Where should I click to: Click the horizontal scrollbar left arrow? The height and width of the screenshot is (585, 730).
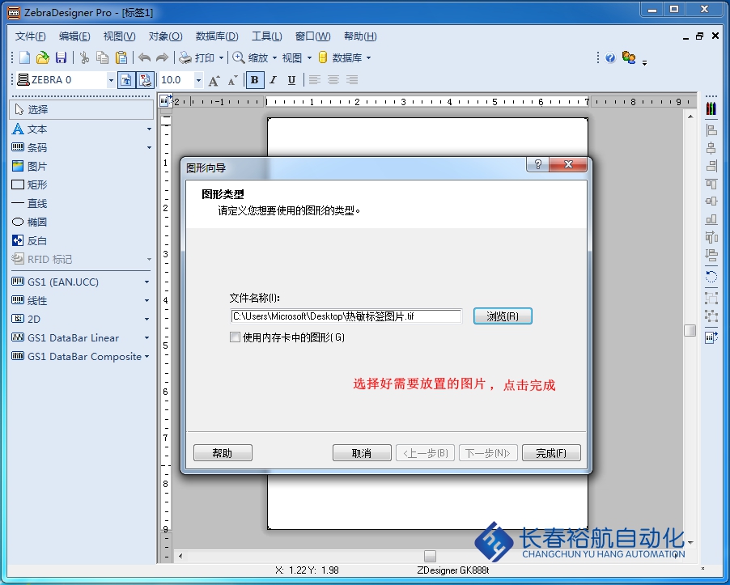(x=180, y=556)
